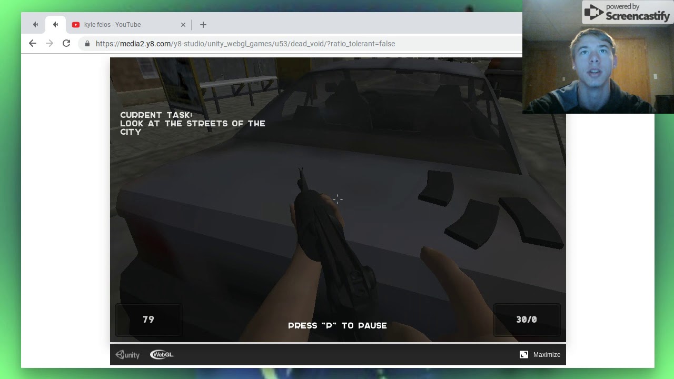Click the Screencastify logo overlay
This screenshot has width=674, height=379.
coord(627,13)
